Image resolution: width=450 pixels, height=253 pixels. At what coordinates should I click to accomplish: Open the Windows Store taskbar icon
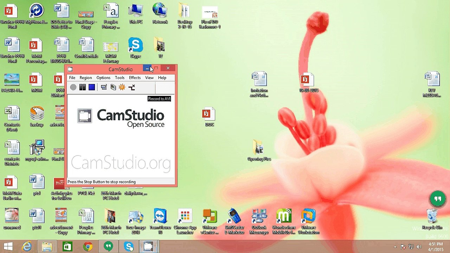(x=67, y=247)
